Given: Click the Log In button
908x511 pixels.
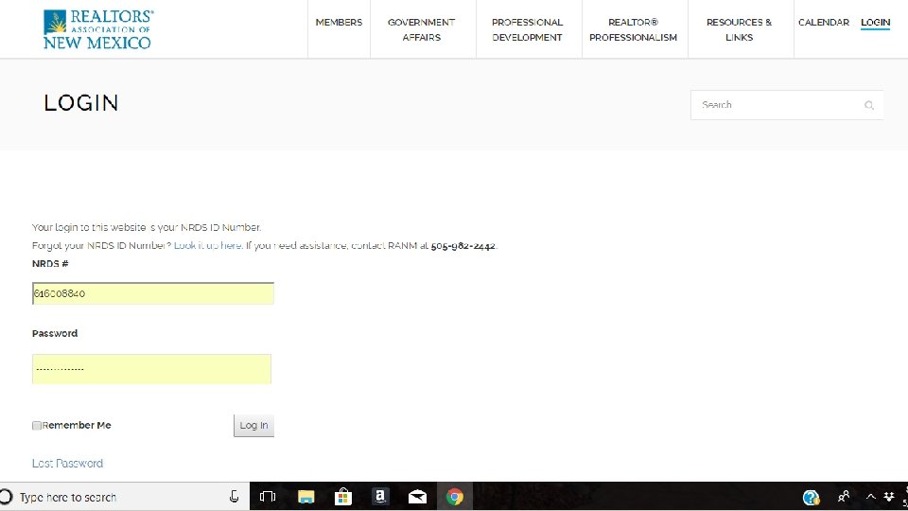Looking at the screenshot, I should [x=253, y=425].
